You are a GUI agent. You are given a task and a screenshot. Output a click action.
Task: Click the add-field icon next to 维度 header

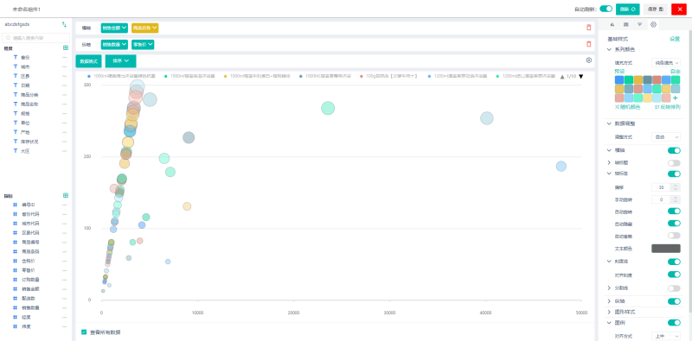(66, 48)
